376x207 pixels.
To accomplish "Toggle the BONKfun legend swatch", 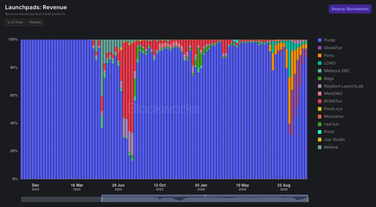I will (320, 101).
